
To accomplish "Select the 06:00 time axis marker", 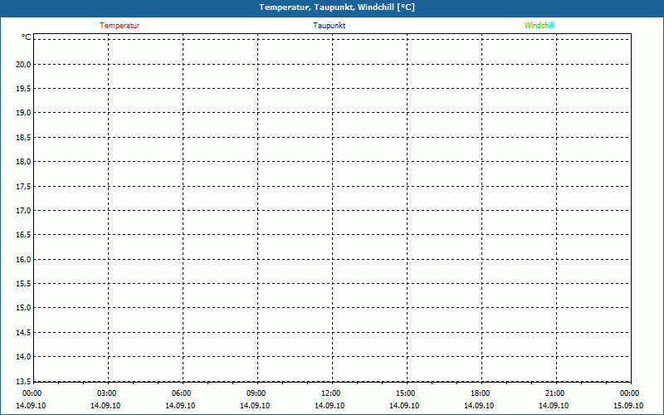I will [182, 393].
